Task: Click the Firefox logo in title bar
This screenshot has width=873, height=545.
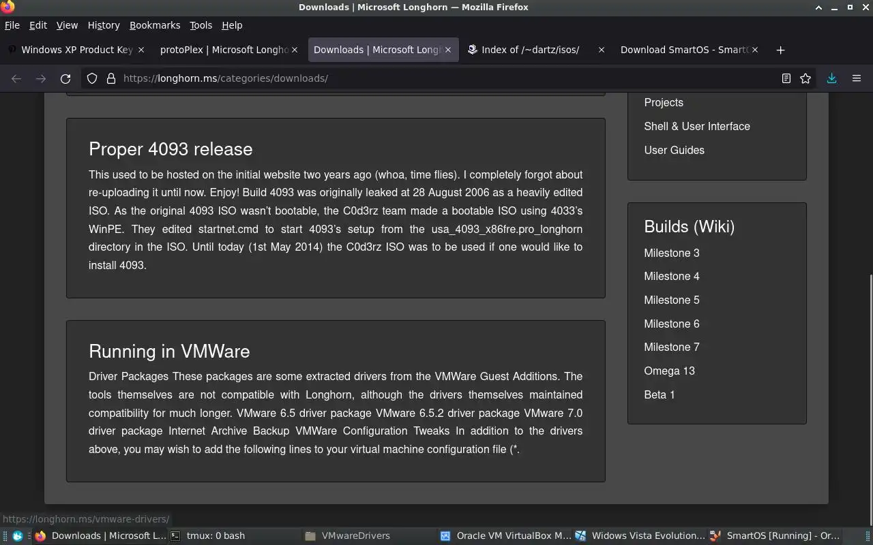Action: 6,6
